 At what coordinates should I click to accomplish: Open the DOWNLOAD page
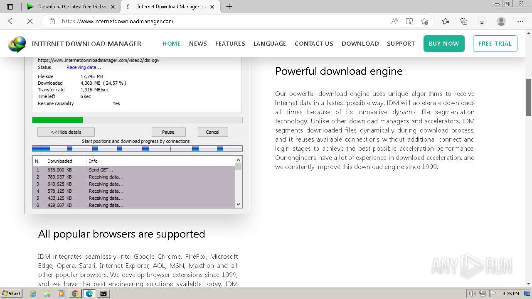pyautogui.click(x=360, y=44)
